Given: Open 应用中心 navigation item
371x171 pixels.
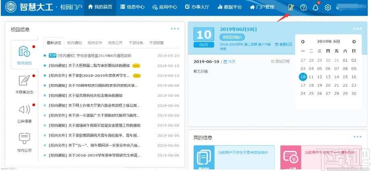Looking at the screenshot, I should pyautogui.click(x=165, y=7).
